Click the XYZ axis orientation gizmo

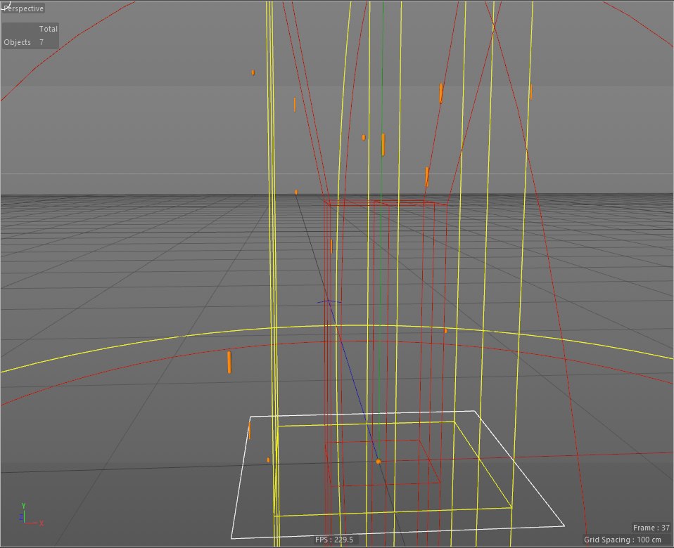coord(31,514)
